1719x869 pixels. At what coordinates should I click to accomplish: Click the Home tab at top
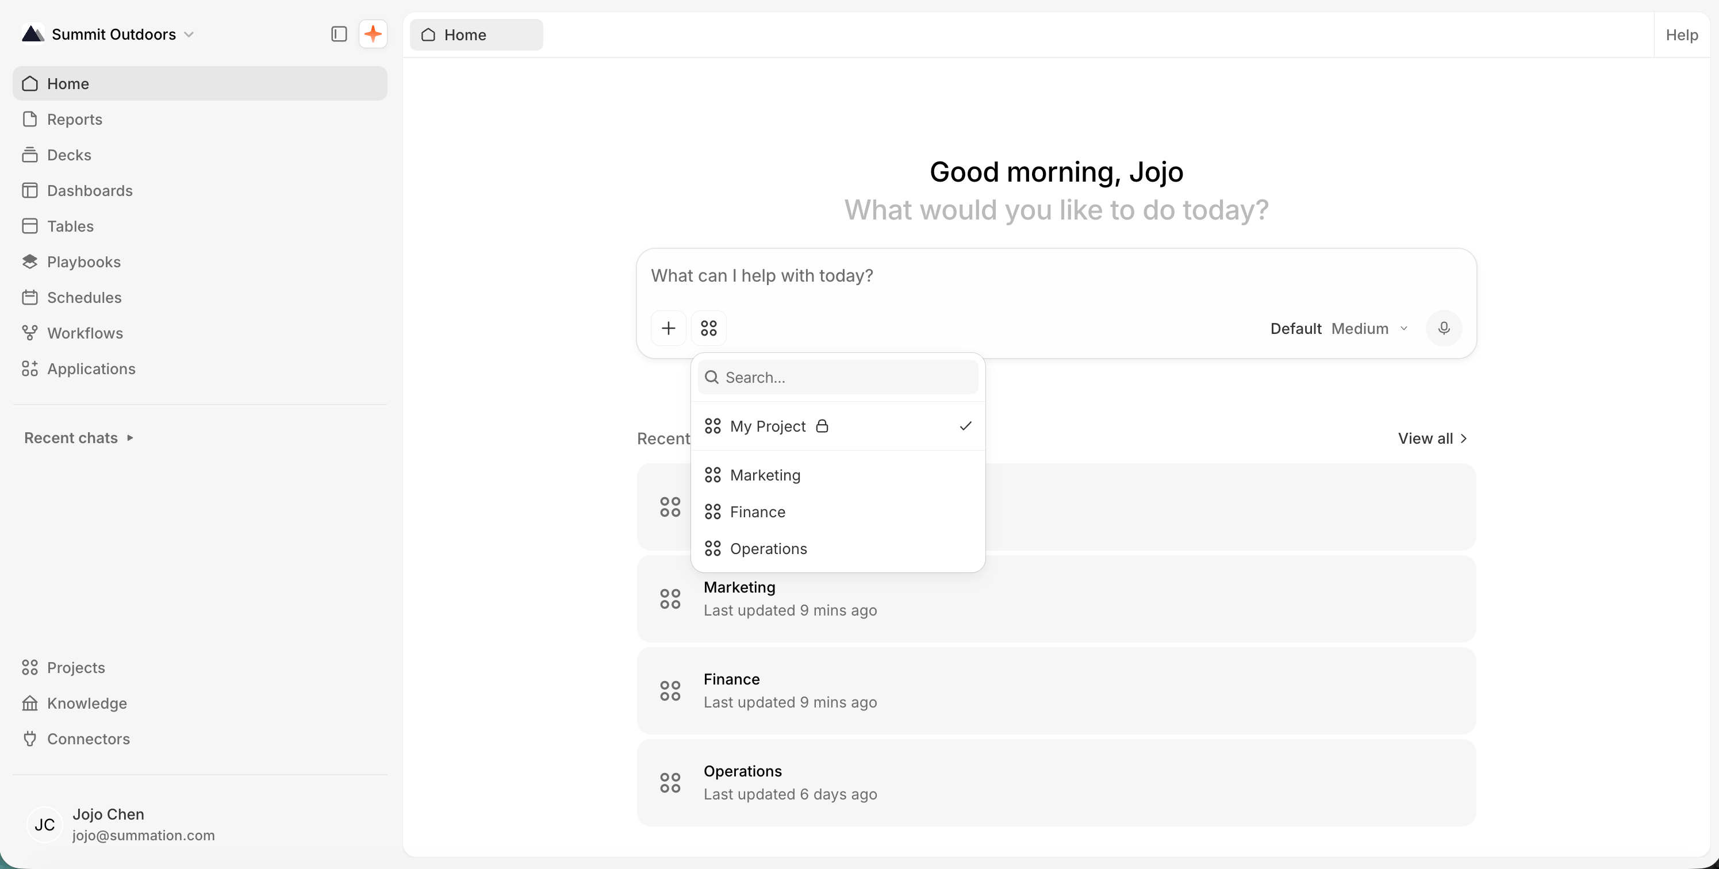pyautogui.click(x=477, y=34)
